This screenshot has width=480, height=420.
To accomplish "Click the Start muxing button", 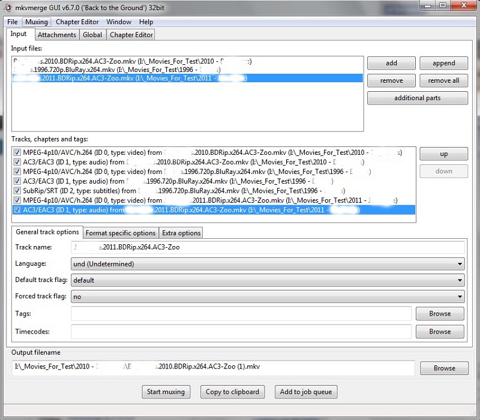I will [166, 392].
